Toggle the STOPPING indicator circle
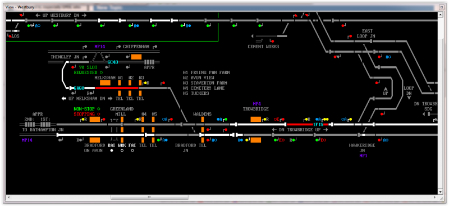 pyautogui.click(x=99, y=114)
